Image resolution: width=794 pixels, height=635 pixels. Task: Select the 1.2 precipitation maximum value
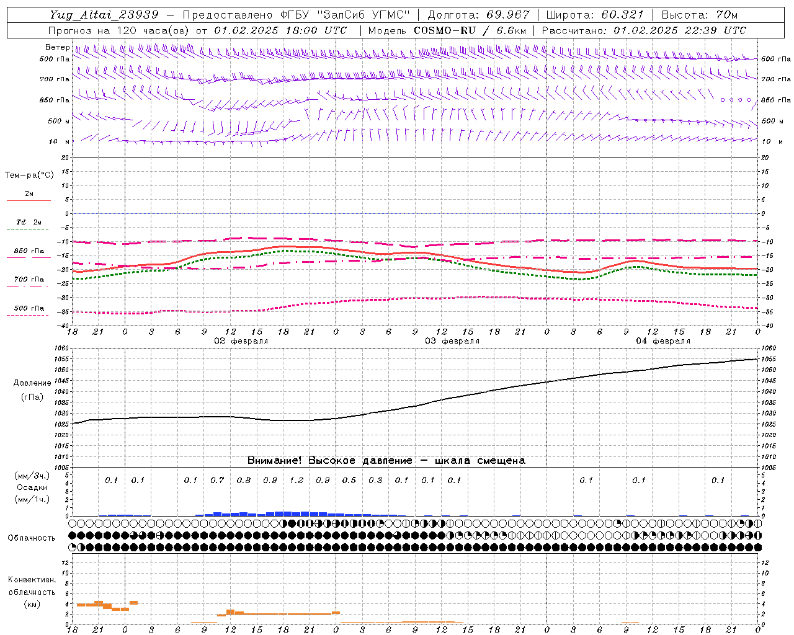(297, 480)
